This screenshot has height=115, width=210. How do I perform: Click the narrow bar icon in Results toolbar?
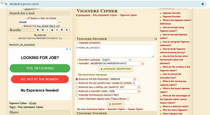(x=47, y=30)
